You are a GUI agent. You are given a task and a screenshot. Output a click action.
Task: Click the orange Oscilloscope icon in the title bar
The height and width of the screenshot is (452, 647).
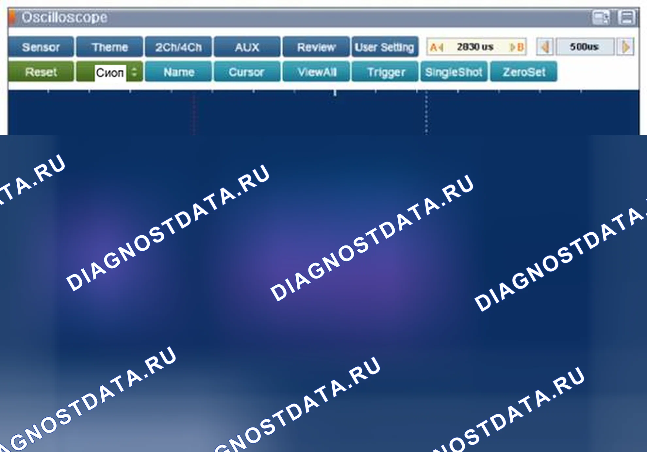(x=12, y=17)
